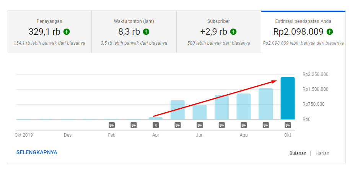Switch to Waktu tonton (jam) tab

(134, 32)
